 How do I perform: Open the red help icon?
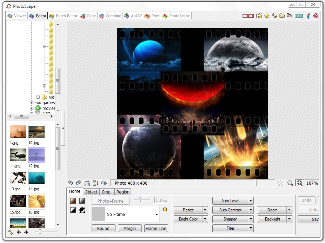pos(316,16)
